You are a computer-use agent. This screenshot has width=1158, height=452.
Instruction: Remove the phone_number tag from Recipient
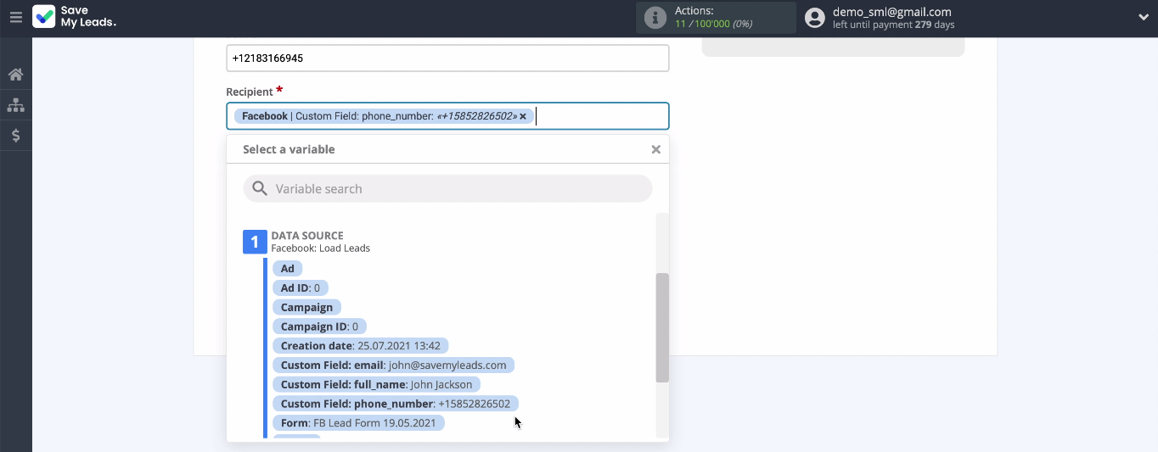(523, 116)
